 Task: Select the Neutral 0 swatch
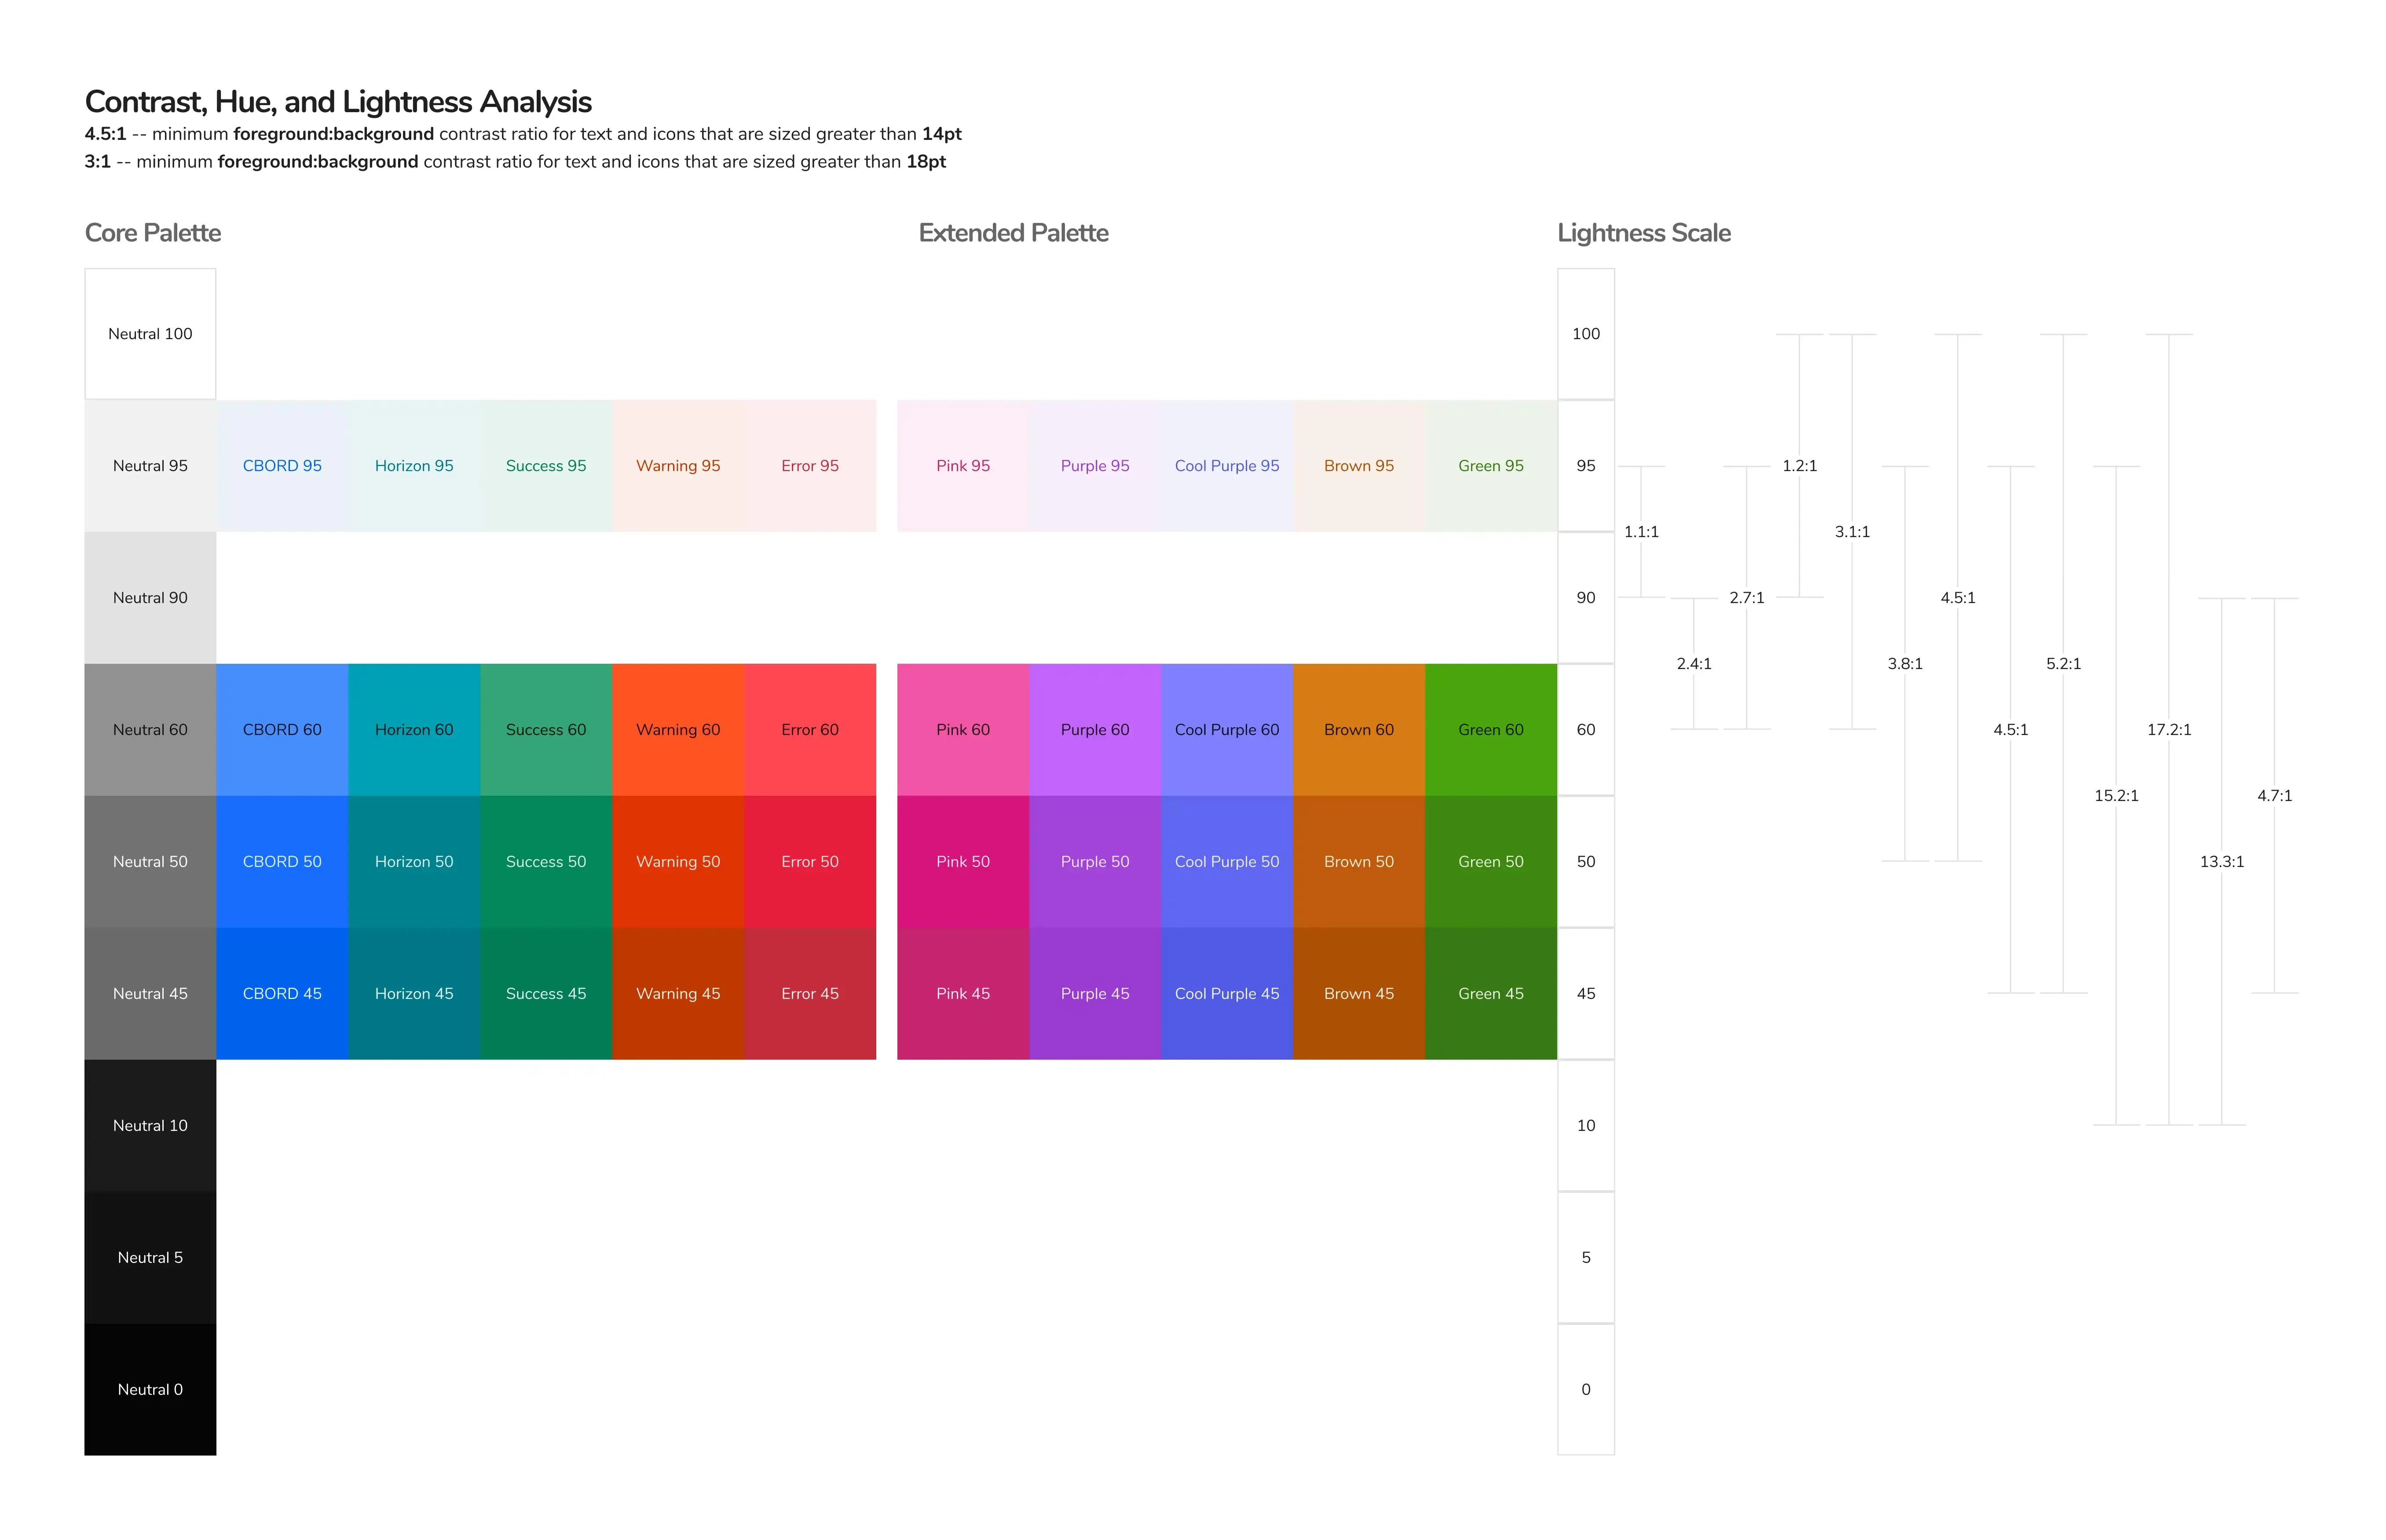tap(150, 1389)
